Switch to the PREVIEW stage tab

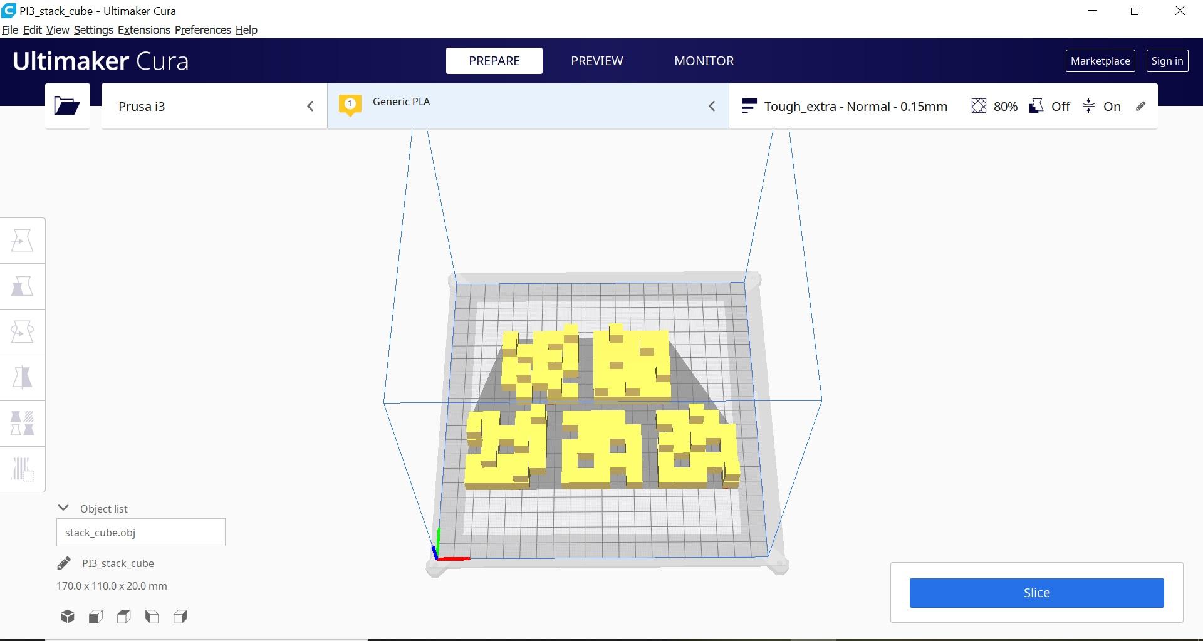pos(597,61)
